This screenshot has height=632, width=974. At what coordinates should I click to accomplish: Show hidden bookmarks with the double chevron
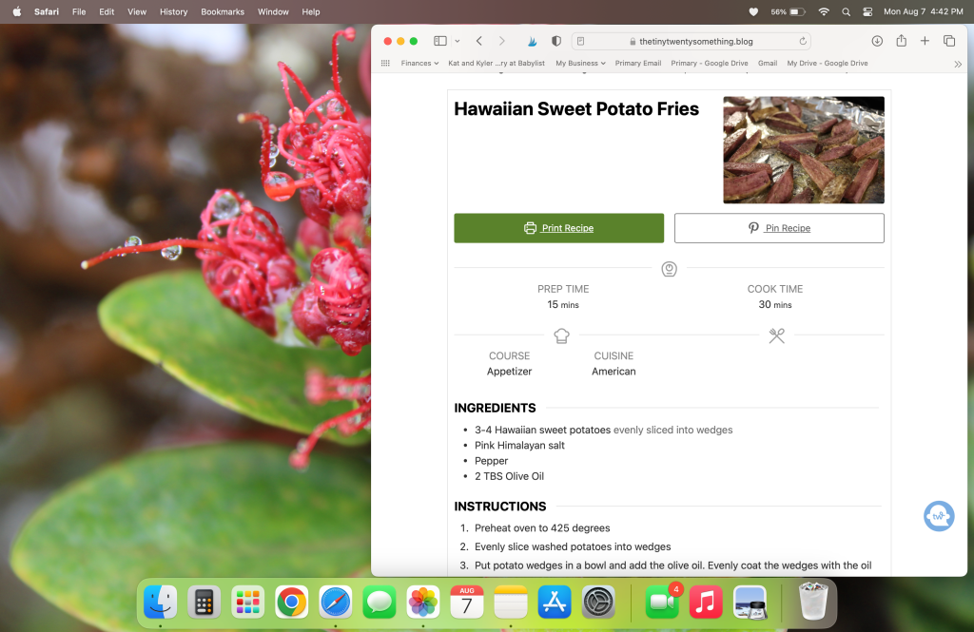point(958,64)
